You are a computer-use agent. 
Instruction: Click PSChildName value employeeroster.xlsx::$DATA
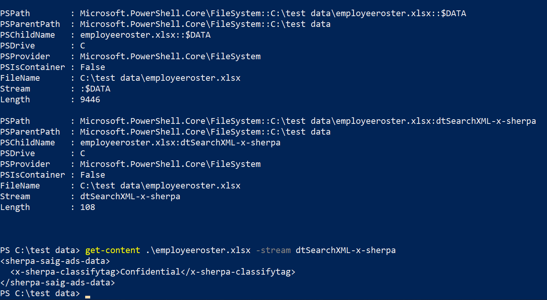click(145, 35)
